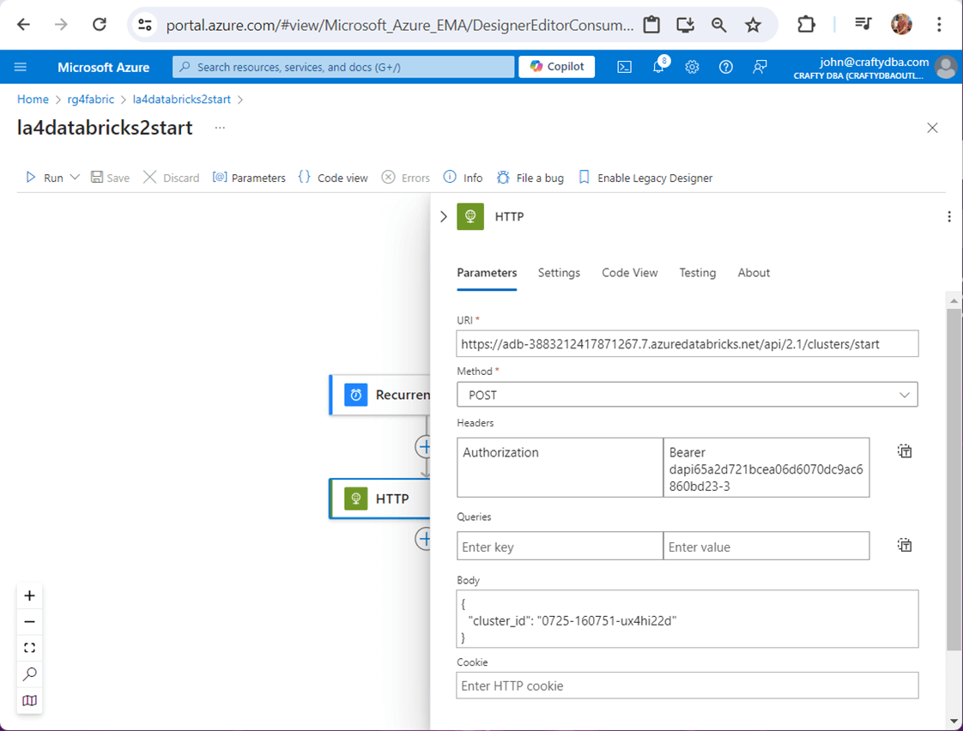Screen dimensions: 963x731
Task: Open Azure feedback icon
Action: pos(760,67)
